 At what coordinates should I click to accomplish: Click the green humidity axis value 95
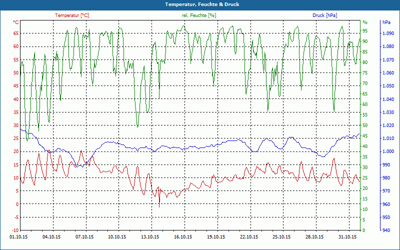click(x=365, y=31)
